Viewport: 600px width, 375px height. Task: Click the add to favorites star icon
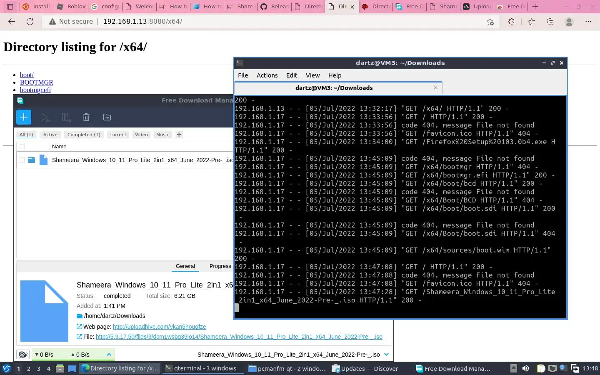coord(490,22)
